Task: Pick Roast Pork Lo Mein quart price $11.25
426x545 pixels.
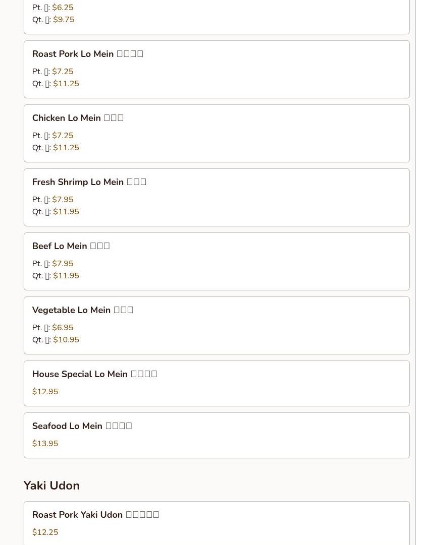Action: [x=66, y=84]
